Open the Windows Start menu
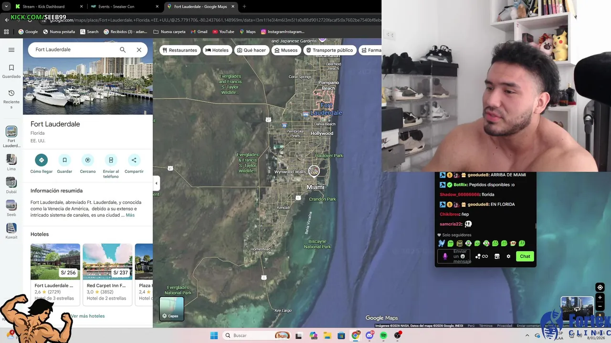Image resolution: width=611 pixels, height=343 pixels. click(214, 335)
